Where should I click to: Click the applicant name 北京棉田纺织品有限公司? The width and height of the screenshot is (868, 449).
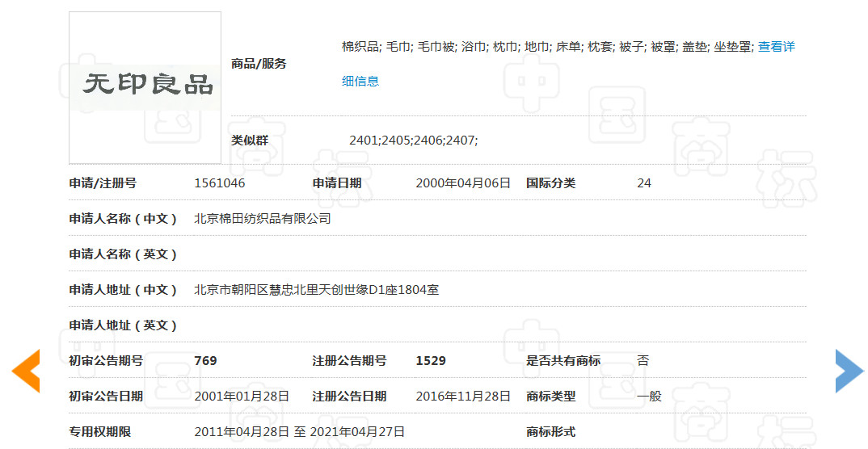[x=263, y=219]
